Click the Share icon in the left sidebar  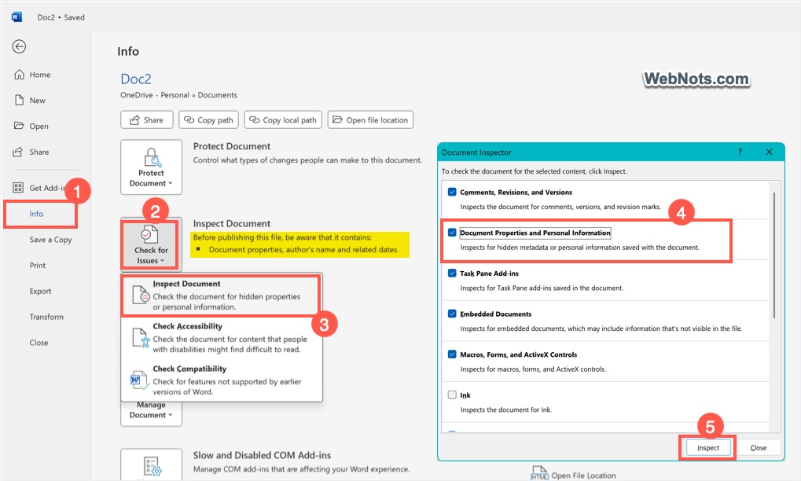18,152
